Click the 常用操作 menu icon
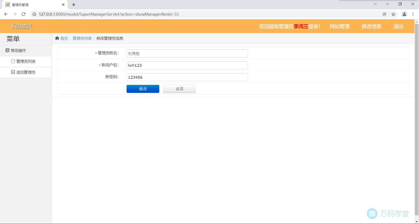 pyautogui.click(x=7, y=50)
